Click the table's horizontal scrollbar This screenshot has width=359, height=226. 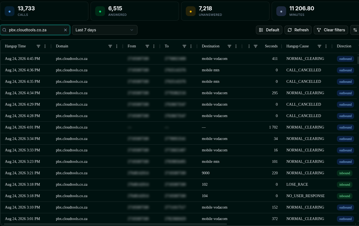pyautogui.click(x=115, y=224)
